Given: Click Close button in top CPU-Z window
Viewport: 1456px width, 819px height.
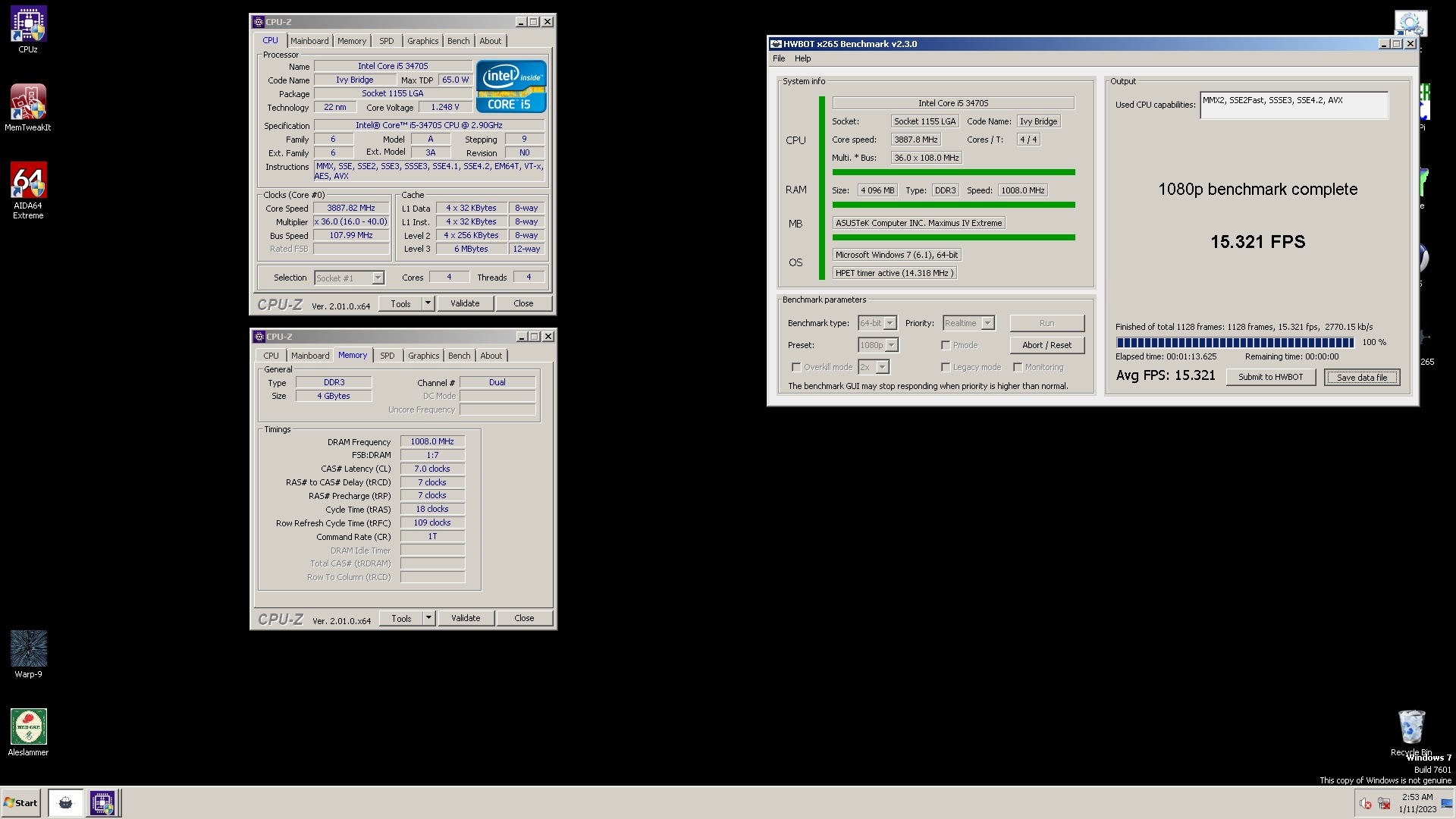Looking at the screenshot, I should 523,303.
